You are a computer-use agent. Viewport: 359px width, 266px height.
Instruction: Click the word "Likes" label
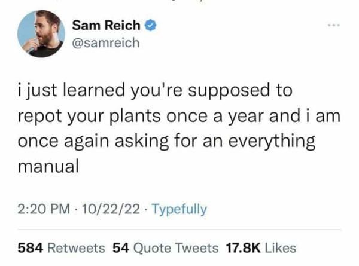pos(279,247)
